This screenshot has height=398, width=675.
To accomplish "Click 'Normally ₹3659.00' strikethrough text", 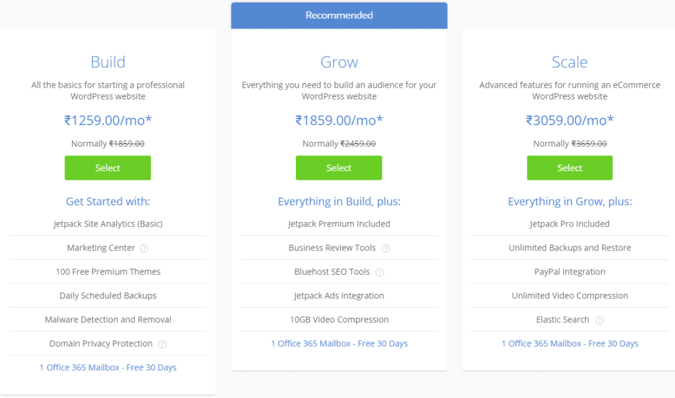I will point(570,144).
